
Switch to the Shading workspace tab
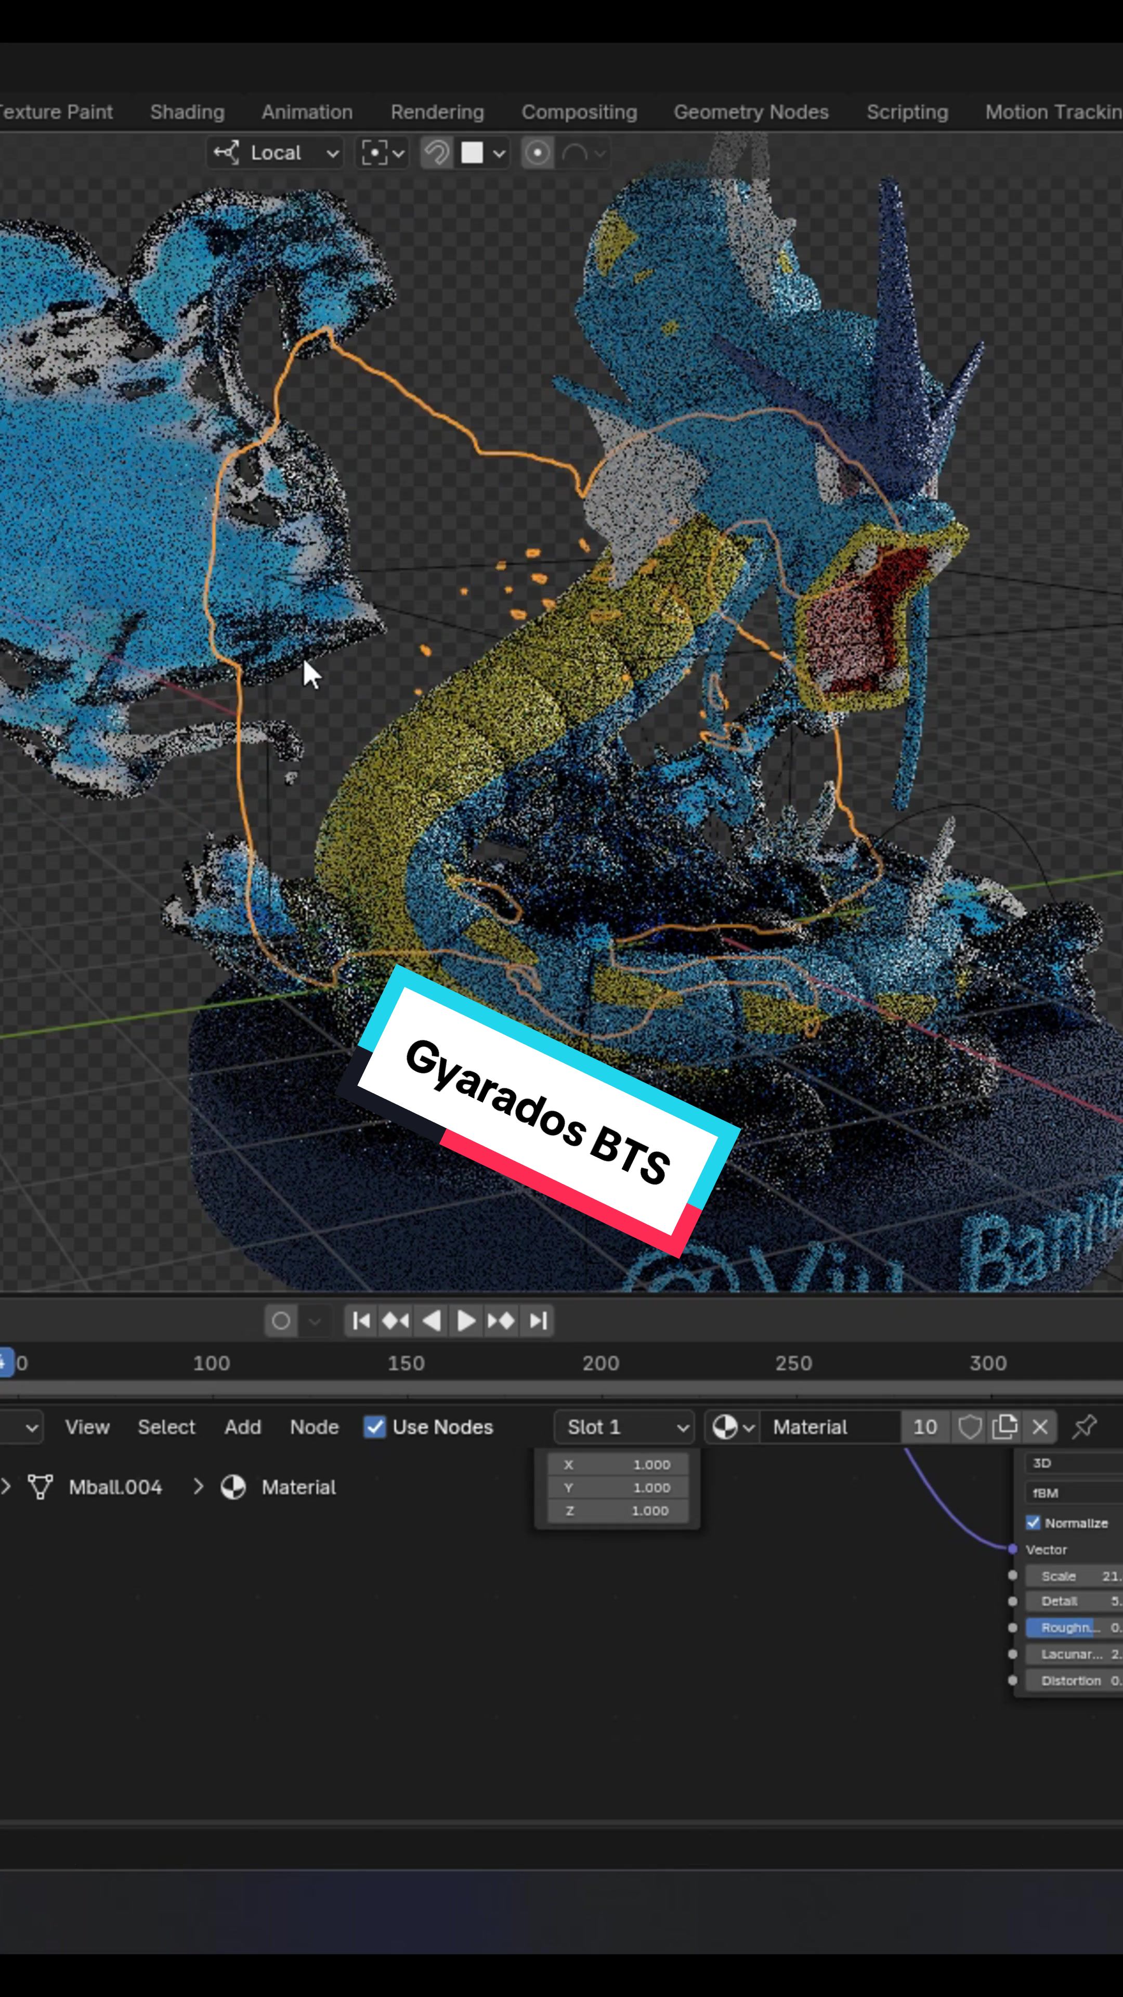(188, 112)
